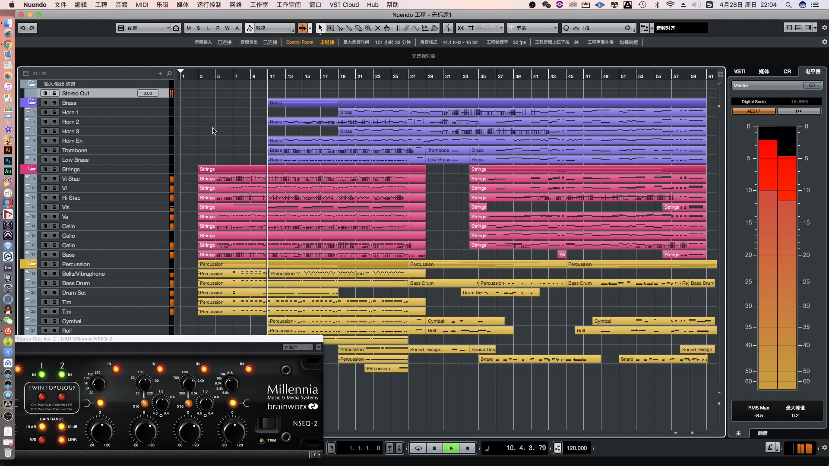Toggle the cycle loop button
Viewport: 829px width, 466px height.
pos(418,448)
